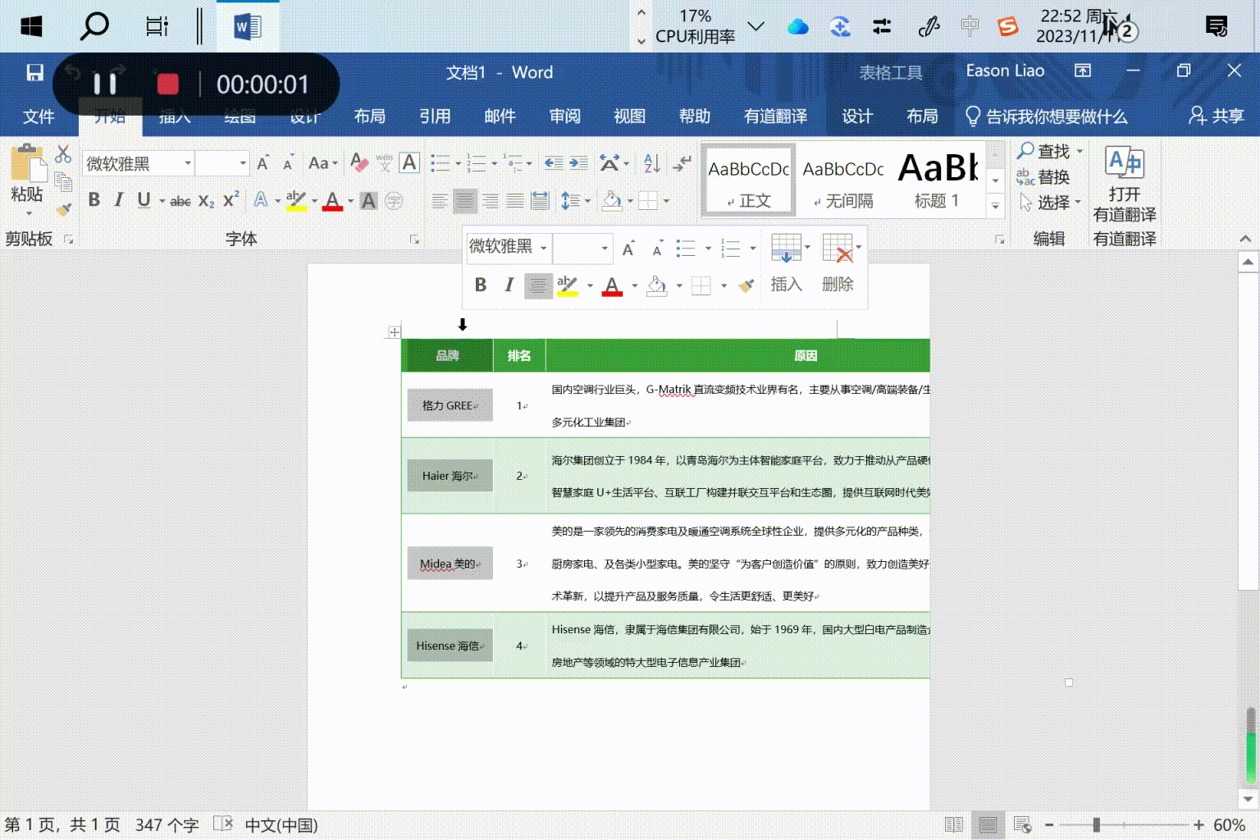Click the Cut scissors icon
1260x840 pixels.
point(63,153)
